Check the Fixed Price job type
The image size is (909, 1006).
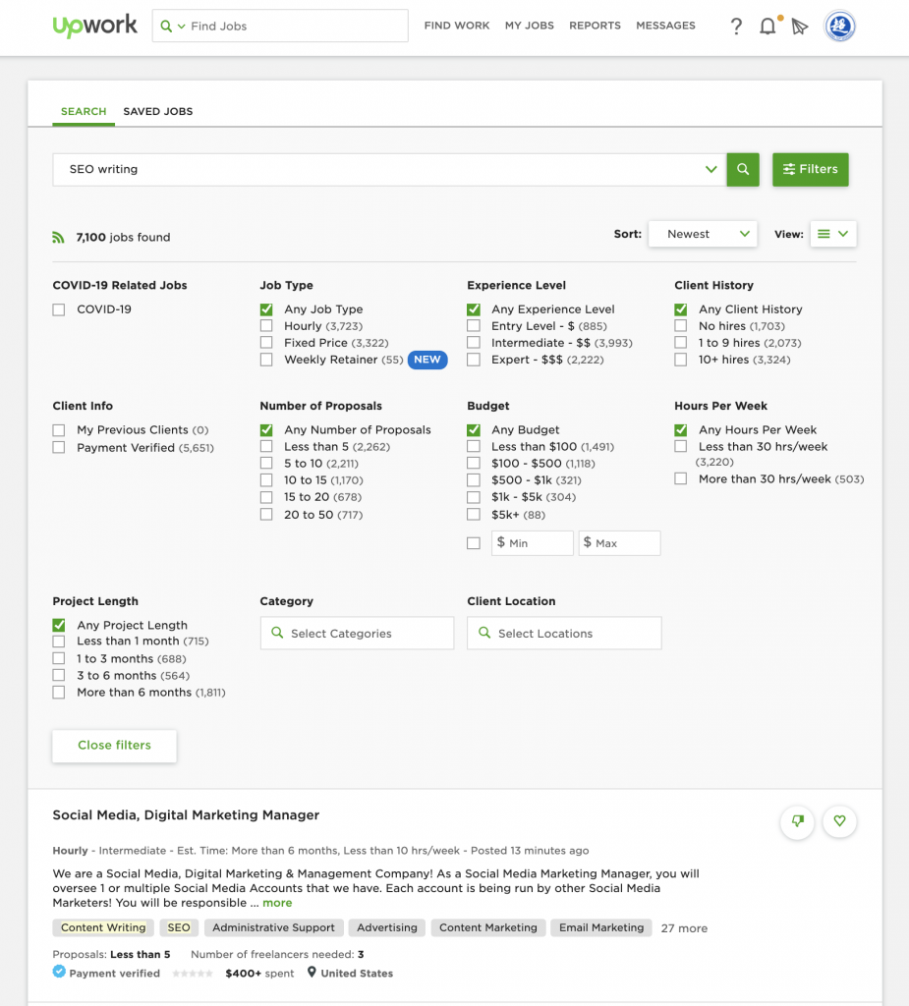coord(266,343)
